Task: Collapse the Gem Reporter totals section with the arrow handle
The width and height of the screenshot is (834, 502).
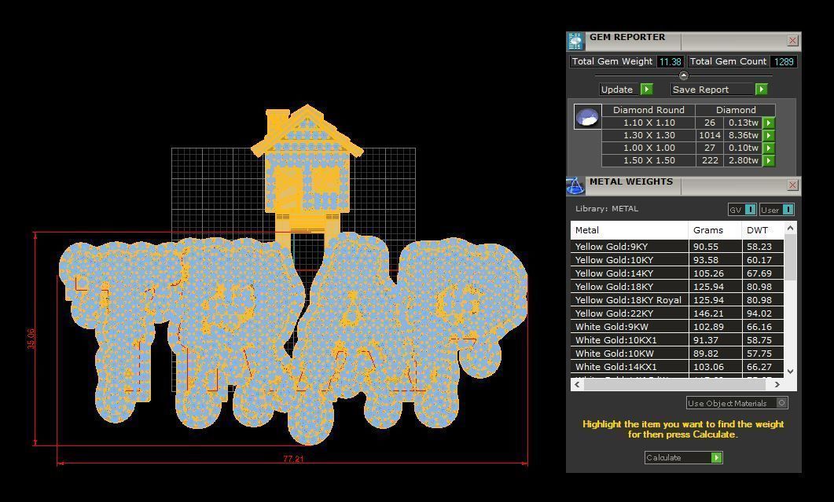Action: click(683, 75)
